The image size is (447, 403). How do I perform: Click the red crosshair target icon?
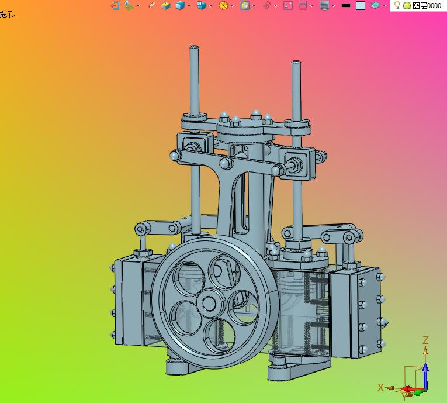(266, 5)
